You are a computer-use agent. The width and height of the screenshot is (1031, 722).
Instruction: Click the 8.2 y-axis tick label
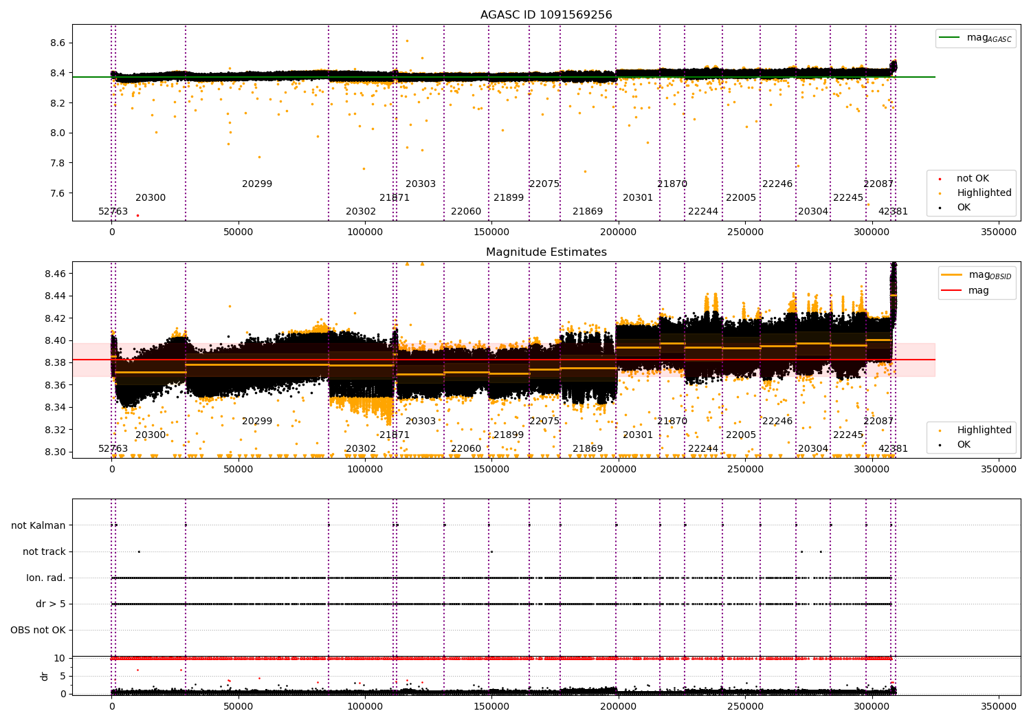[58, 103]
